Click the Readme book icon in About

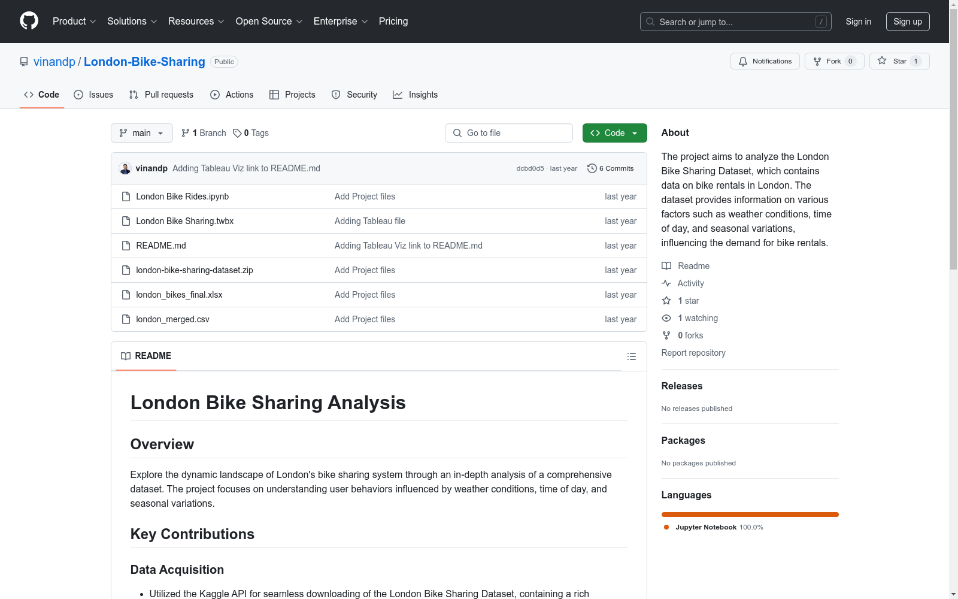pyautogui.click(x=666, y=265)
